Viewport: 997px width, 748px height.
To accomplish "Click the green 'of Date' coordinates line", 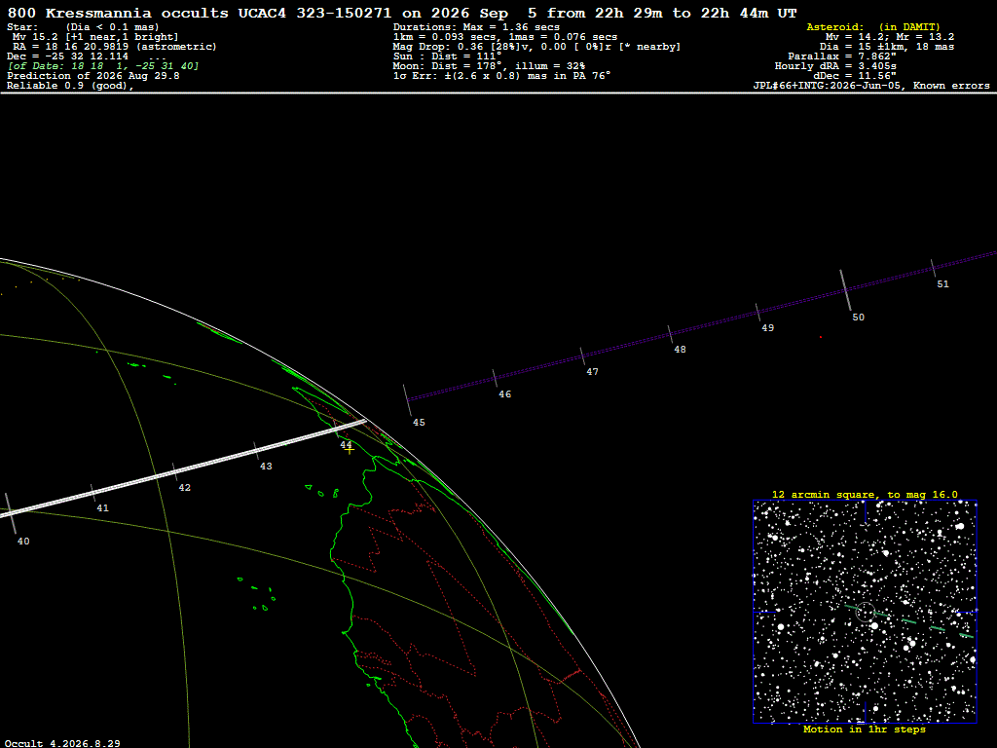I will (x=103, y=66).
